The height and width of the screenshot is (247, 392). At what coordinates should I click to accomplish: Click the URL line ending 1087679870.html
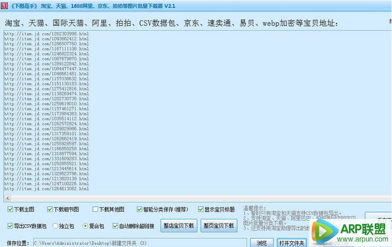(46, 59)
